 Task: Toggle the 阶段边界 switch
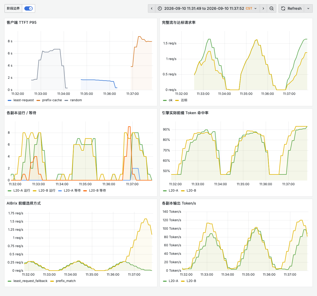pyautogui.click(x=28, y=8)
